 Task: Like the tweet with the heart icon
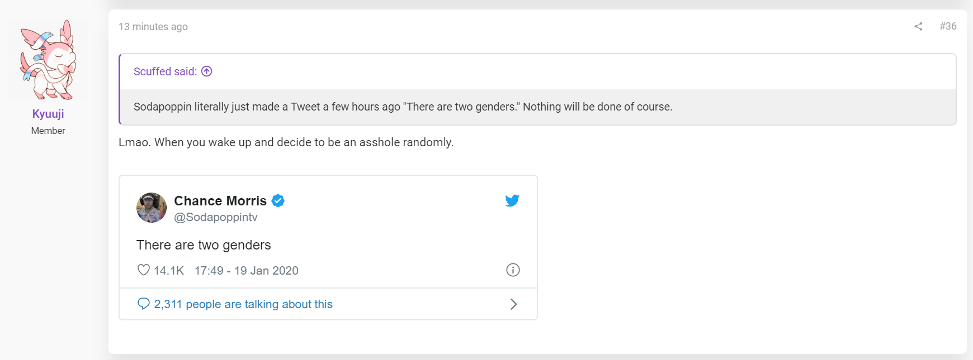click(x=144, y=270)
